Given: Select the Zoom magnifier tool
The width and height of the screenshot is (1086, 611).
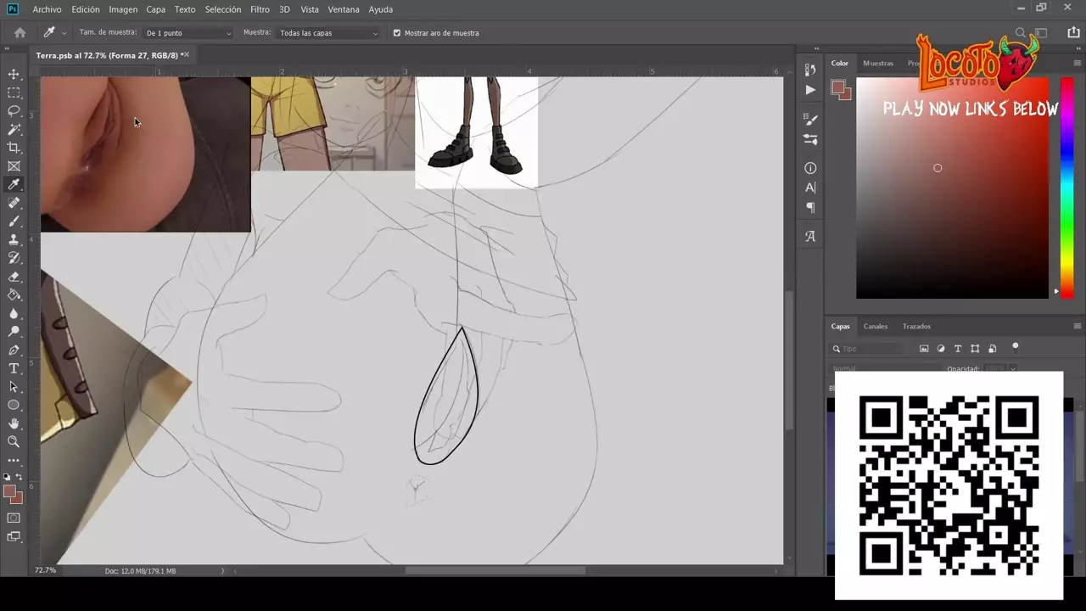Looking at the screenshot, I should (x=14, y=441).
